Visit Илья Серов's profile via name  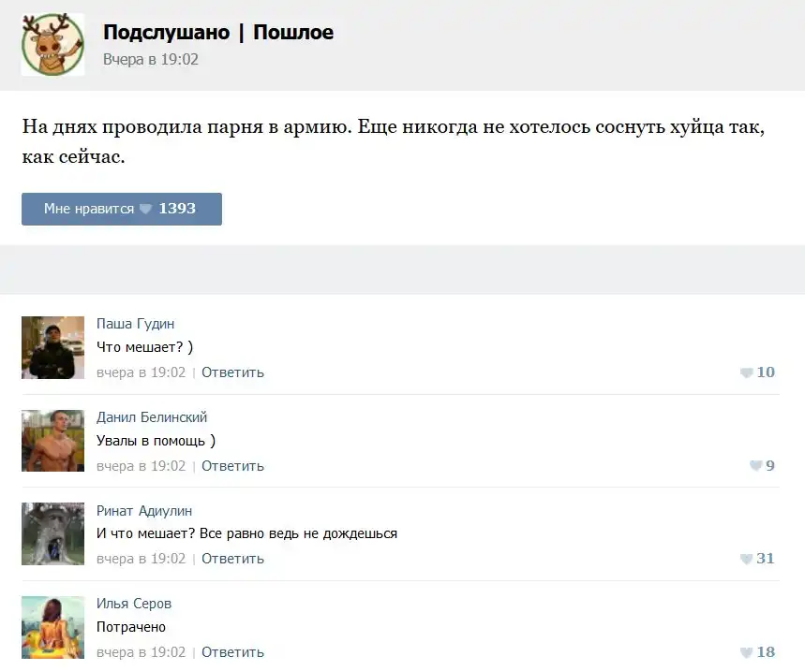click(133, 604)
